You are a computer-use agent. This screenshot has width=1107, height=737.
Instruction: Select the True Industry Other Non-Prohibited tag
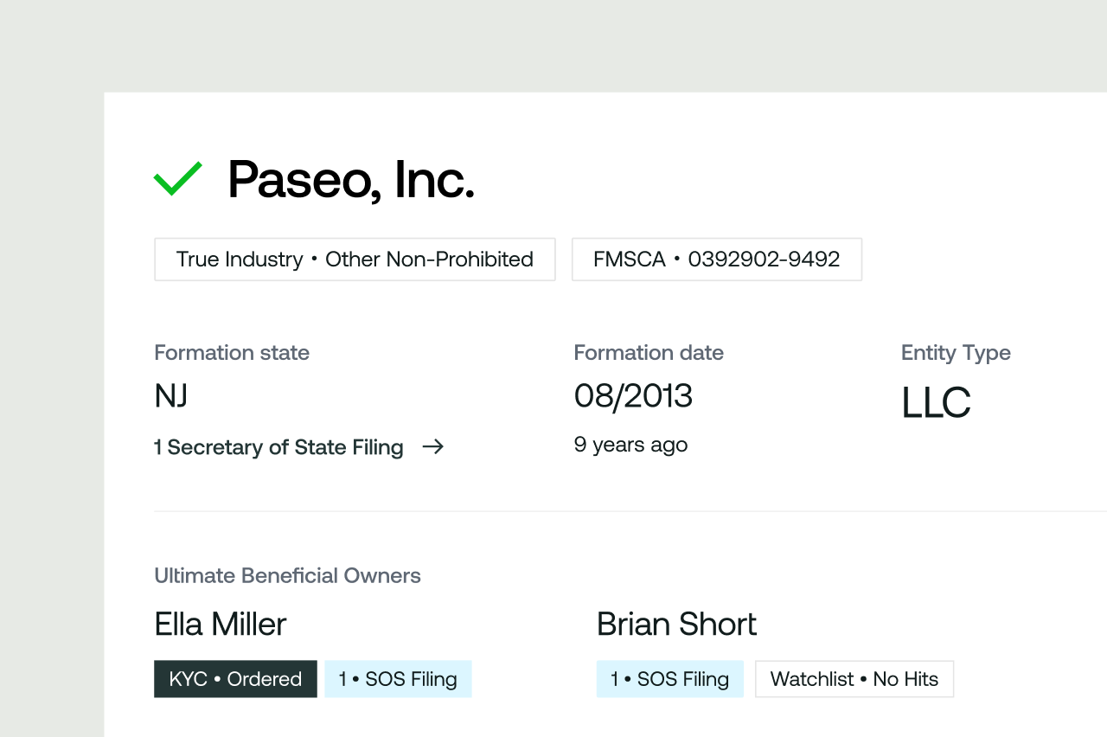(355, 260)
